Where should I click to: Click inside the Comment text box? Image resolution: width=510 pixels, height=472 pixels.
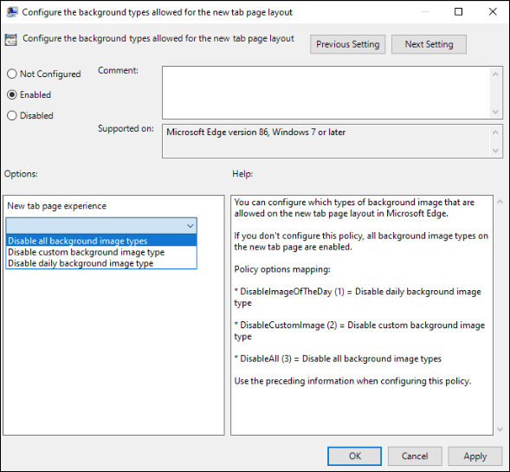click(x=326, y=93)
